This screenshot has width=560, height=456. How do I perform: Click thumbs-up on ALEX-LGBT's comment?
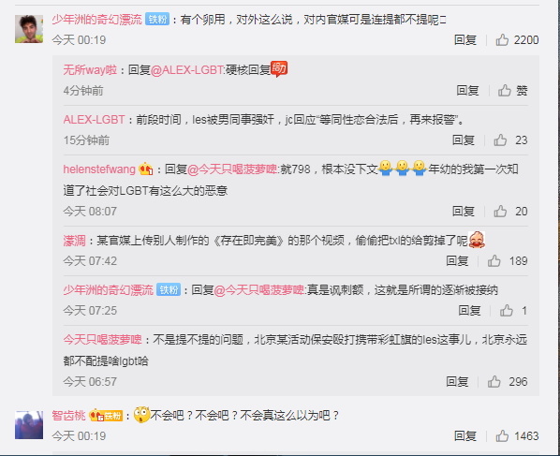pos(500,140)
